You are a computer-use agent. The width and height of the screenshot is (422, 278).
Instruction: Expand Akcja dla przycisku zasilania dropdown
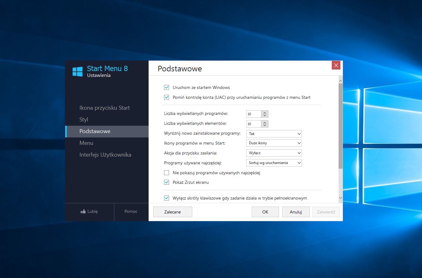[274, 153]
